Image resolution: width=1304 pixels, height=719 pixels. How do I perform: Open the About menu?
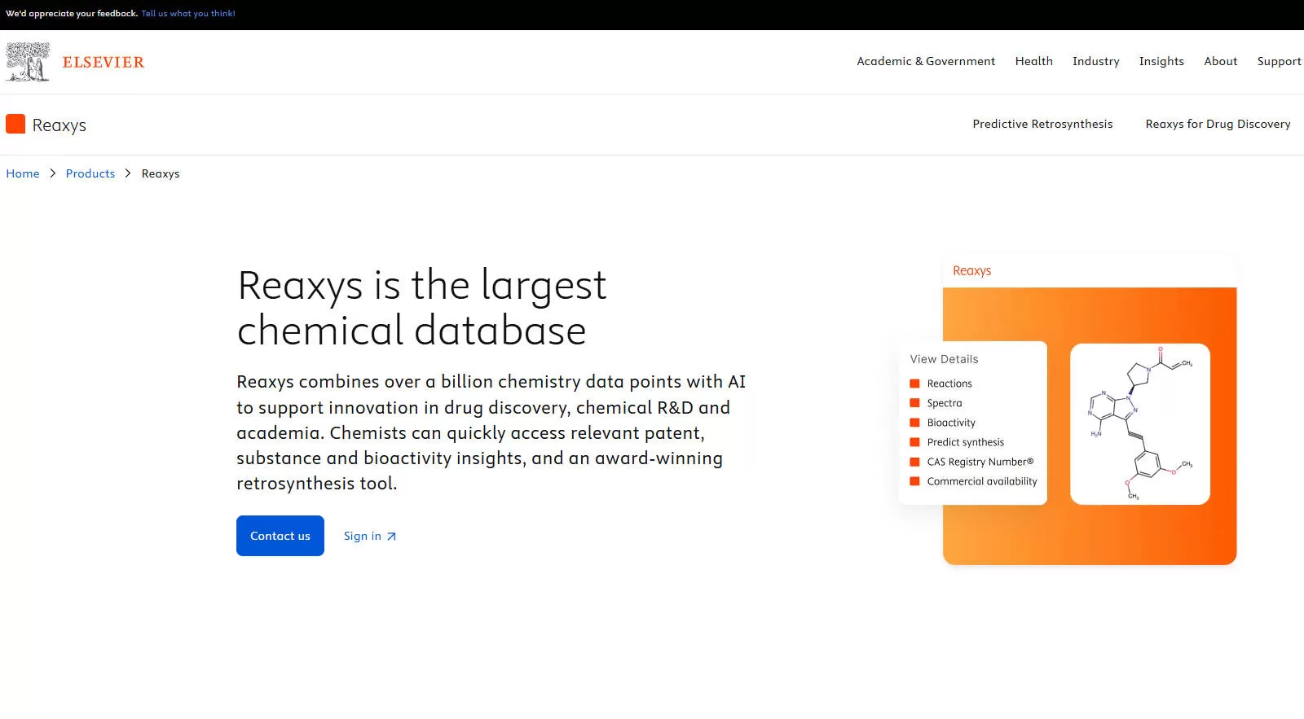point(1221,61)
